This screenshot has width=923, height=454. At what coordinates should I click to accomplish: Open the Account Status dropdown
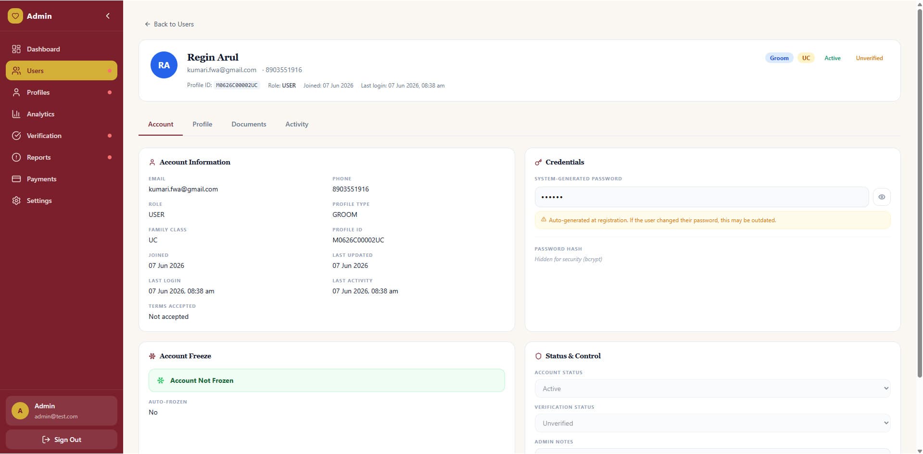click(712, 389)
